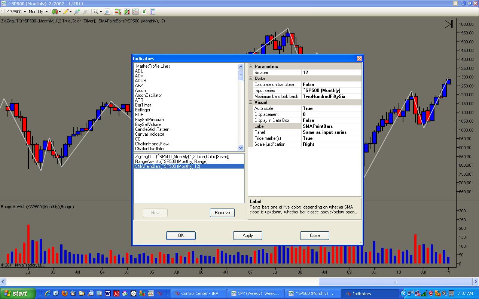
Task: Open the chart style candlestick icon
Action: pyautogui.click(x=55, y=12)
